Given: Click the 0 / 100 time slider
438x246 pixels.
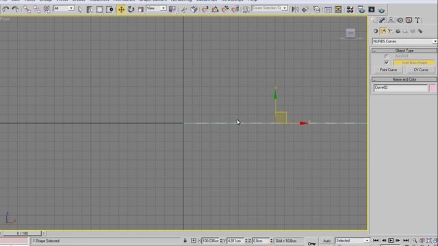Looking at the screenshot, I should (x=22, y=233).
